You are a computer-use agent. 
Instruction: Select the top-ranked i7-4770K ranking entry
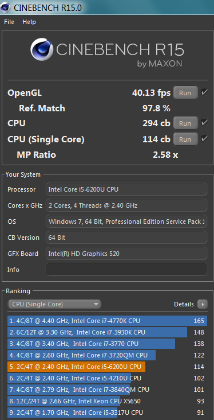click(107, 321)
